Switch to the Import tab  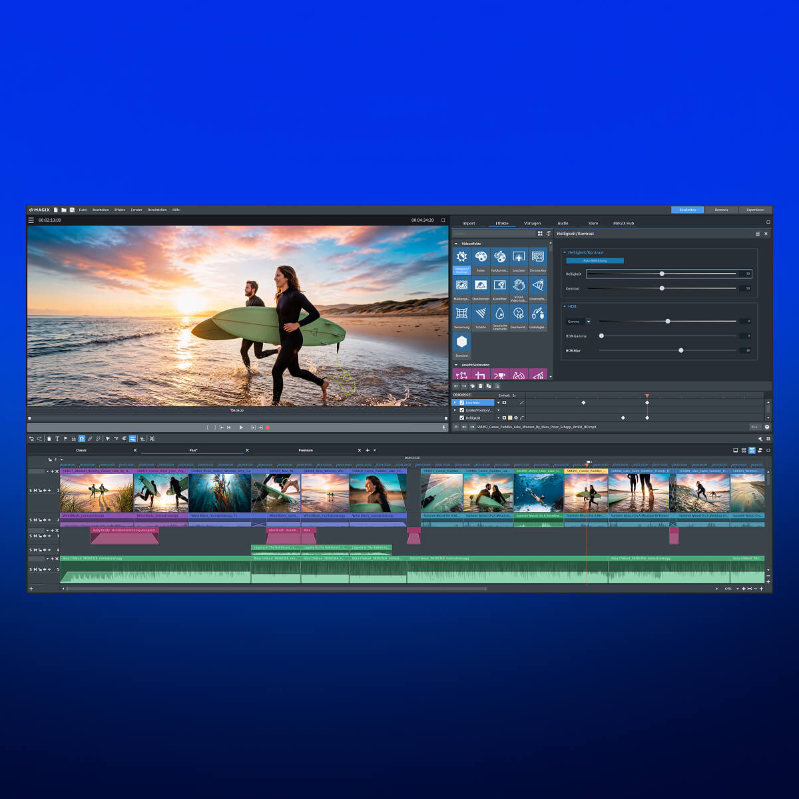(x=469, y=224)
